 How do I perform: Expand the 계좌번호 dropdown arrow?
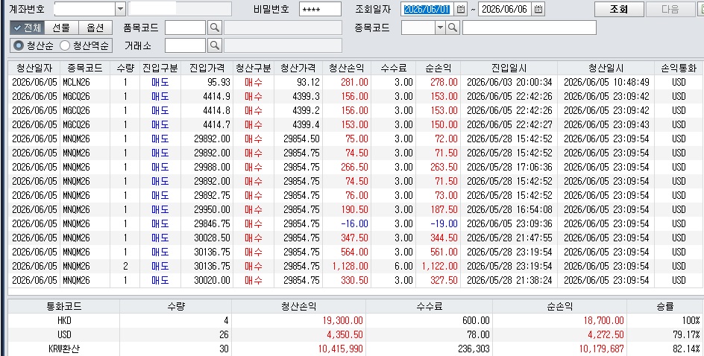click(120, 9)
